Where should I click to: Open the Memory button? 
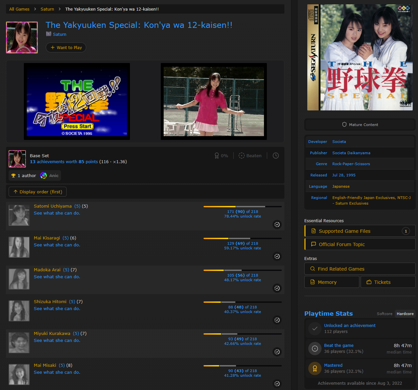pos(332,282)
